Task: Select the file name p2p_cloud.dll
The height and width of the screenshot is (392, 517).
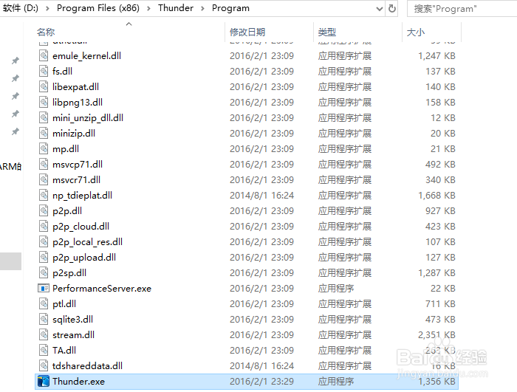Action: (x=81, y=226)
